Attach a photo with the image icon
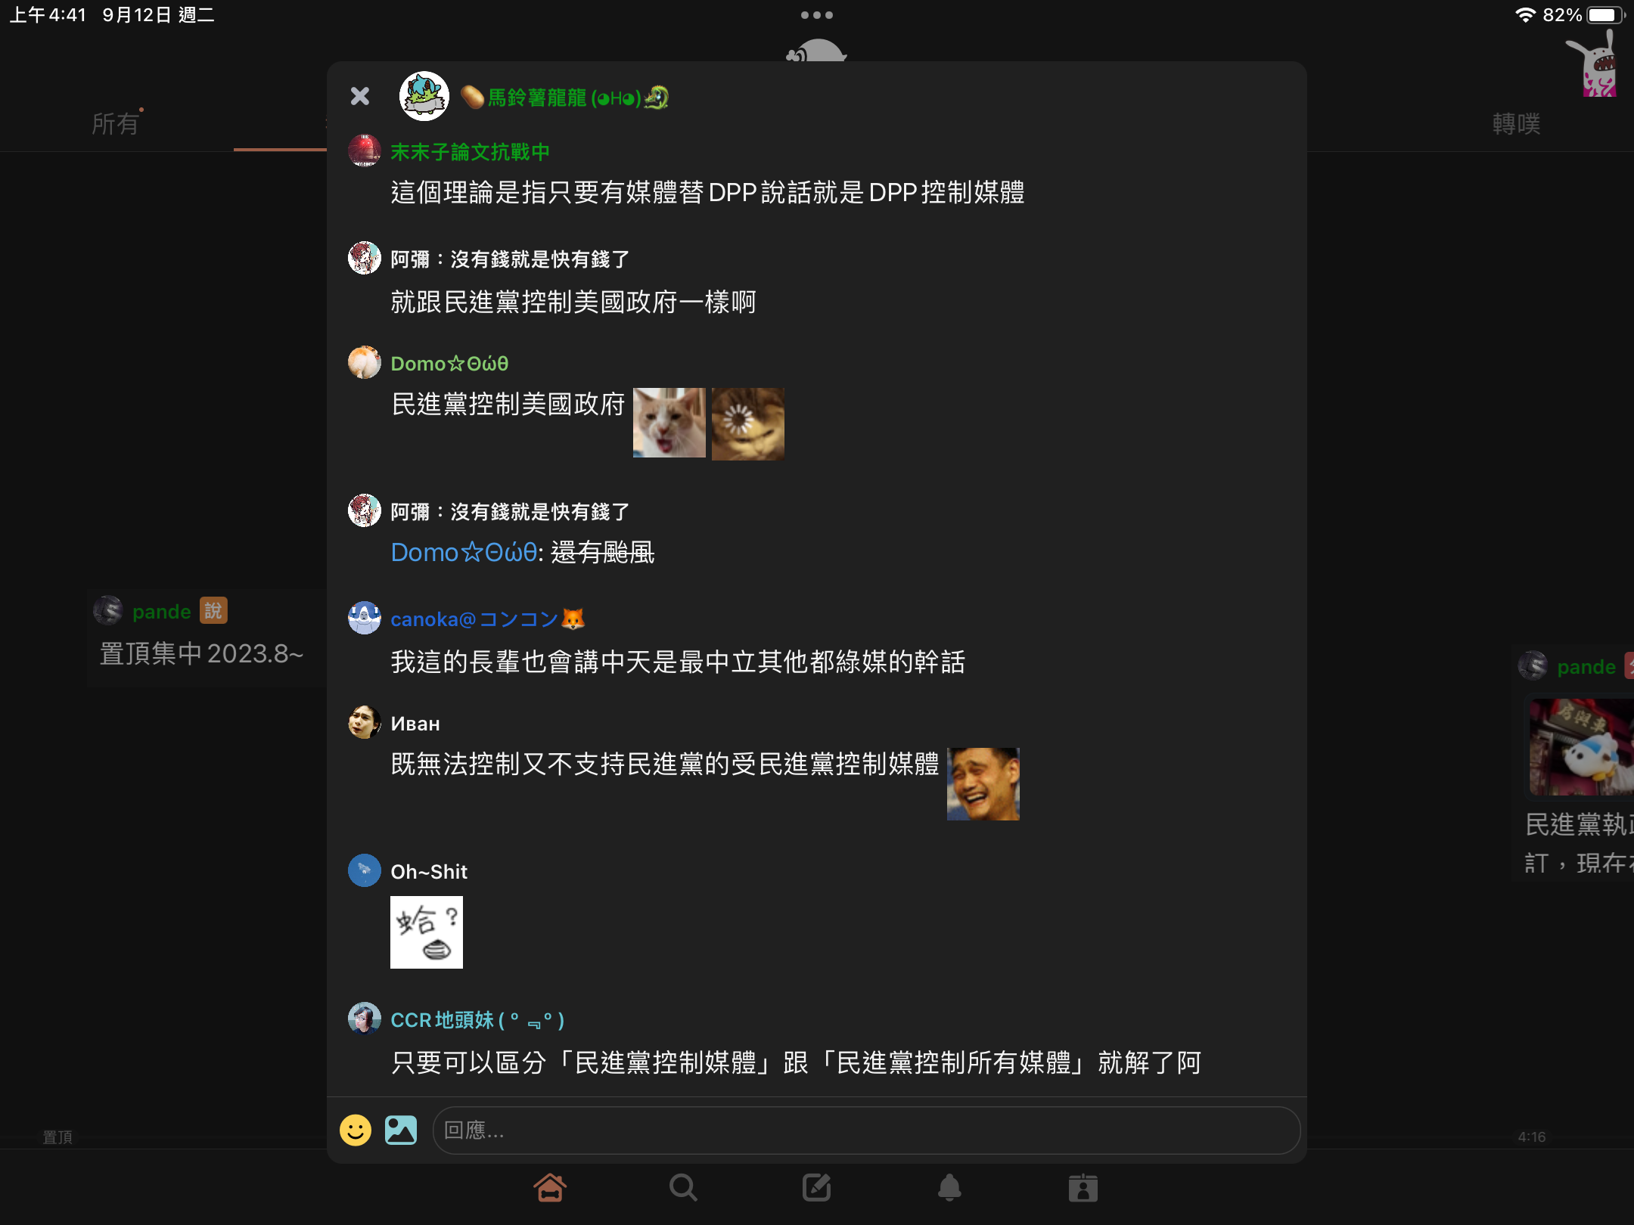 click(401, 1130)
